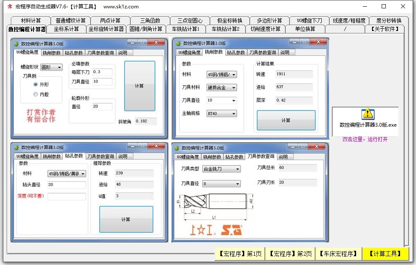The height and width of the screenshot is (265, 416).
Task: Open the 坐标旋转计算器 tab
Action: [106, 29]
